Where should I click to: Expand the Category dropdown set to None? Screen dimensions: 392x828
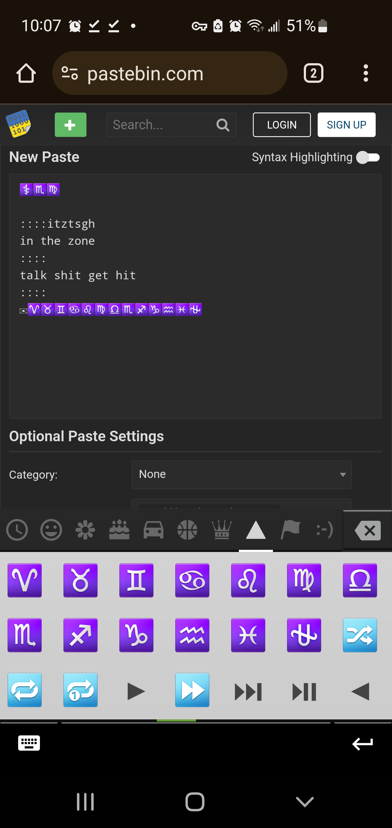pyautogui.click(x=242, y=475)
